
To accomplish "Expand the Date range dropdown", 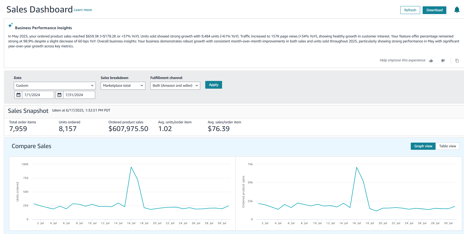I will (x=55, y=86).
